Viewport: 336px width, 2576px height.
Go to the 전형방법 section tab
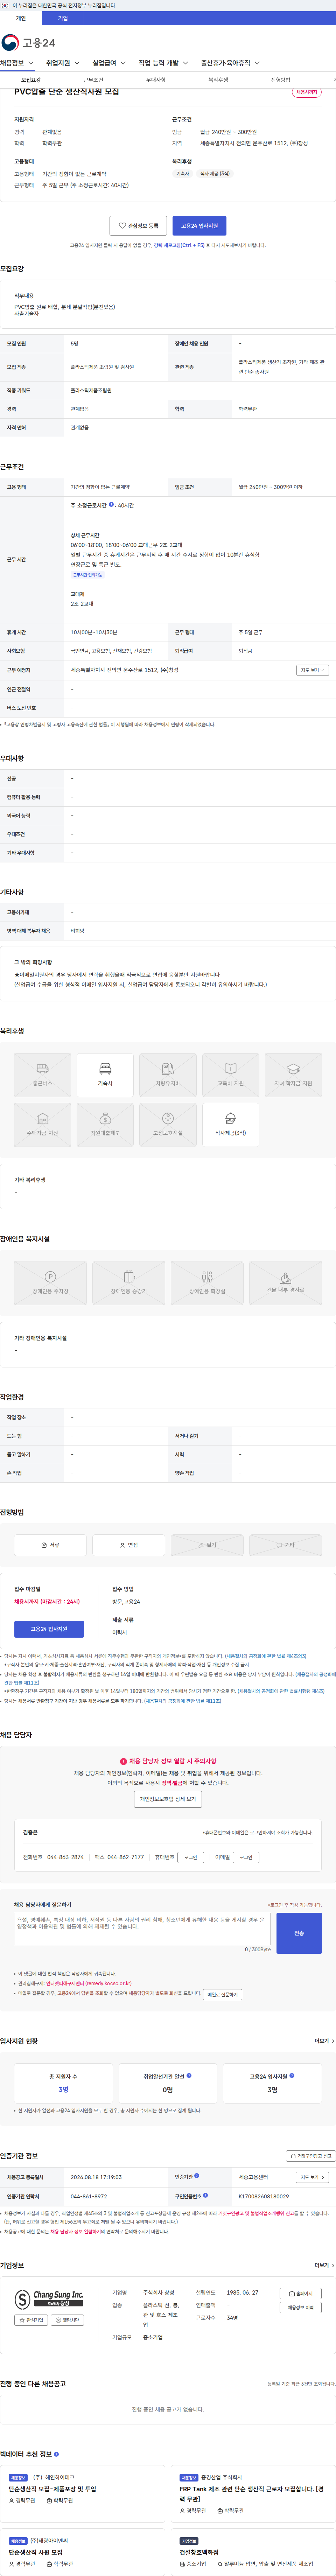click(x=281, y=80)
